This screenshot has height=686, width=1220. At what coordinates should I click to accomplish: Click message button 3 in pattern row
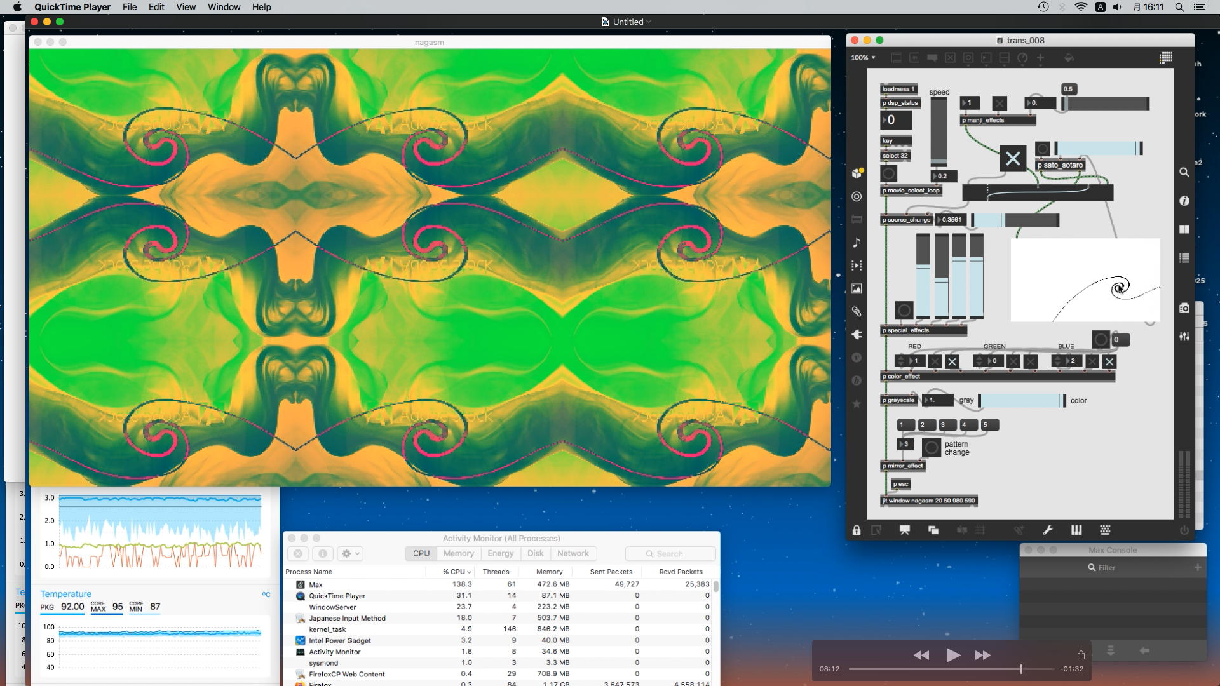[x=946, y=425]
